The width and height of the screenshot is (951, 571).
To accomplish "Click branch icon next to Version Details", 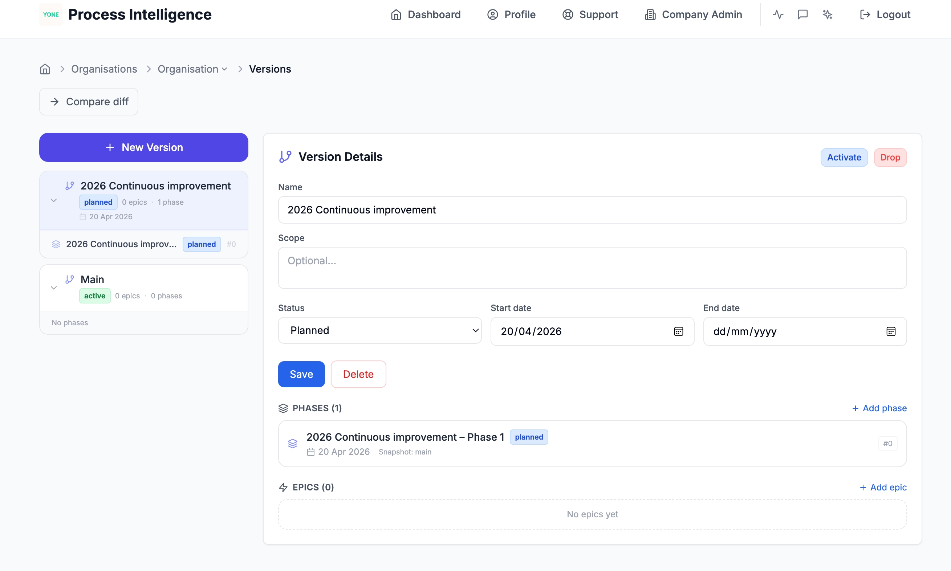I will coord(285,156).
